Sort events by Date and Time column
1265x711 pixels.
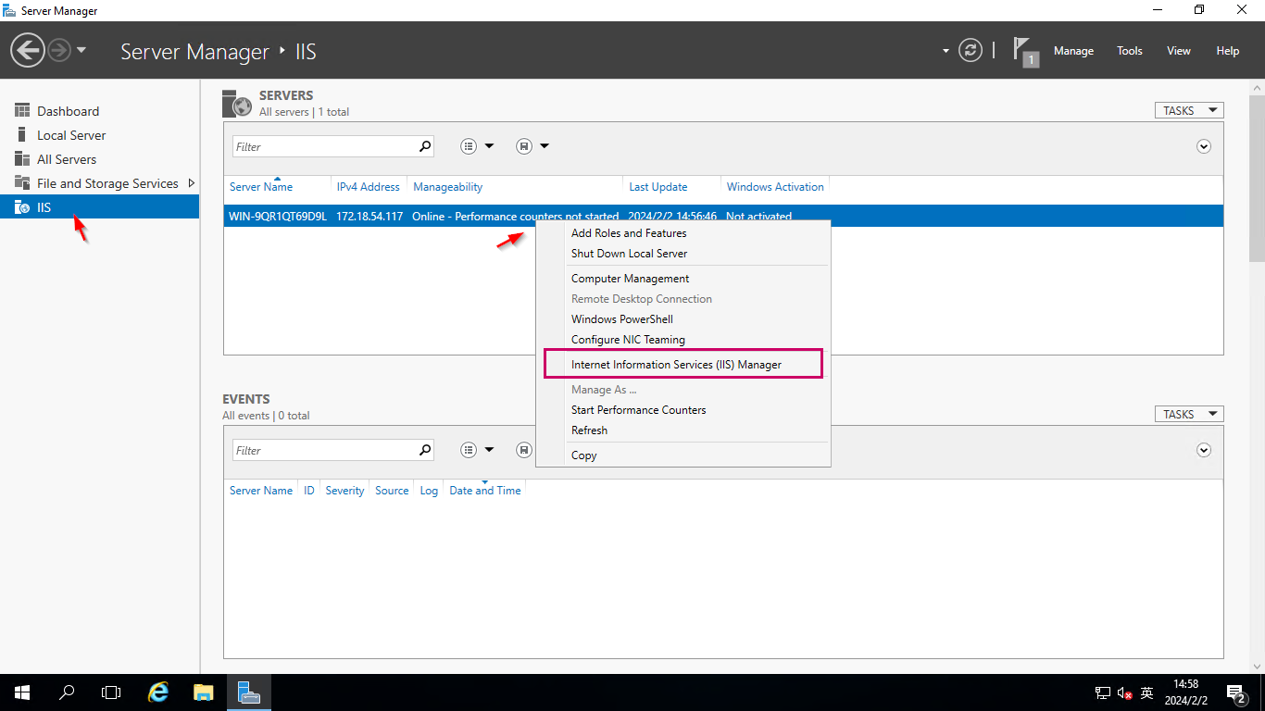tap(485, 491)
